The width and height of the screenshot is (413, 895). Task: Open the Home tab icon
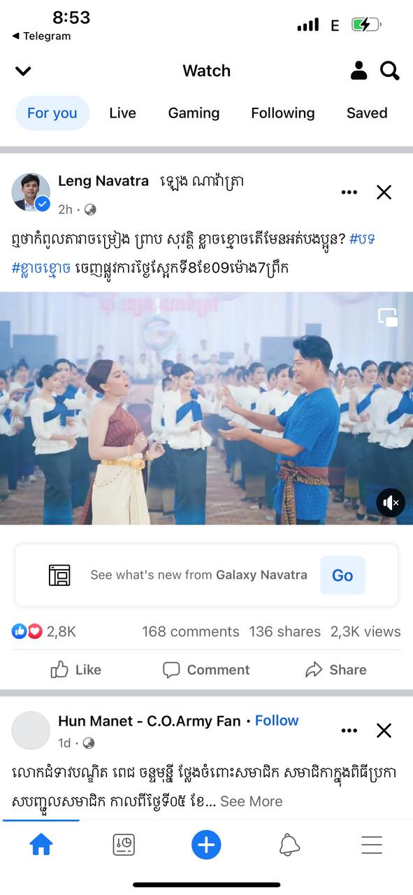pyautogui.click(x=41, y=845)
